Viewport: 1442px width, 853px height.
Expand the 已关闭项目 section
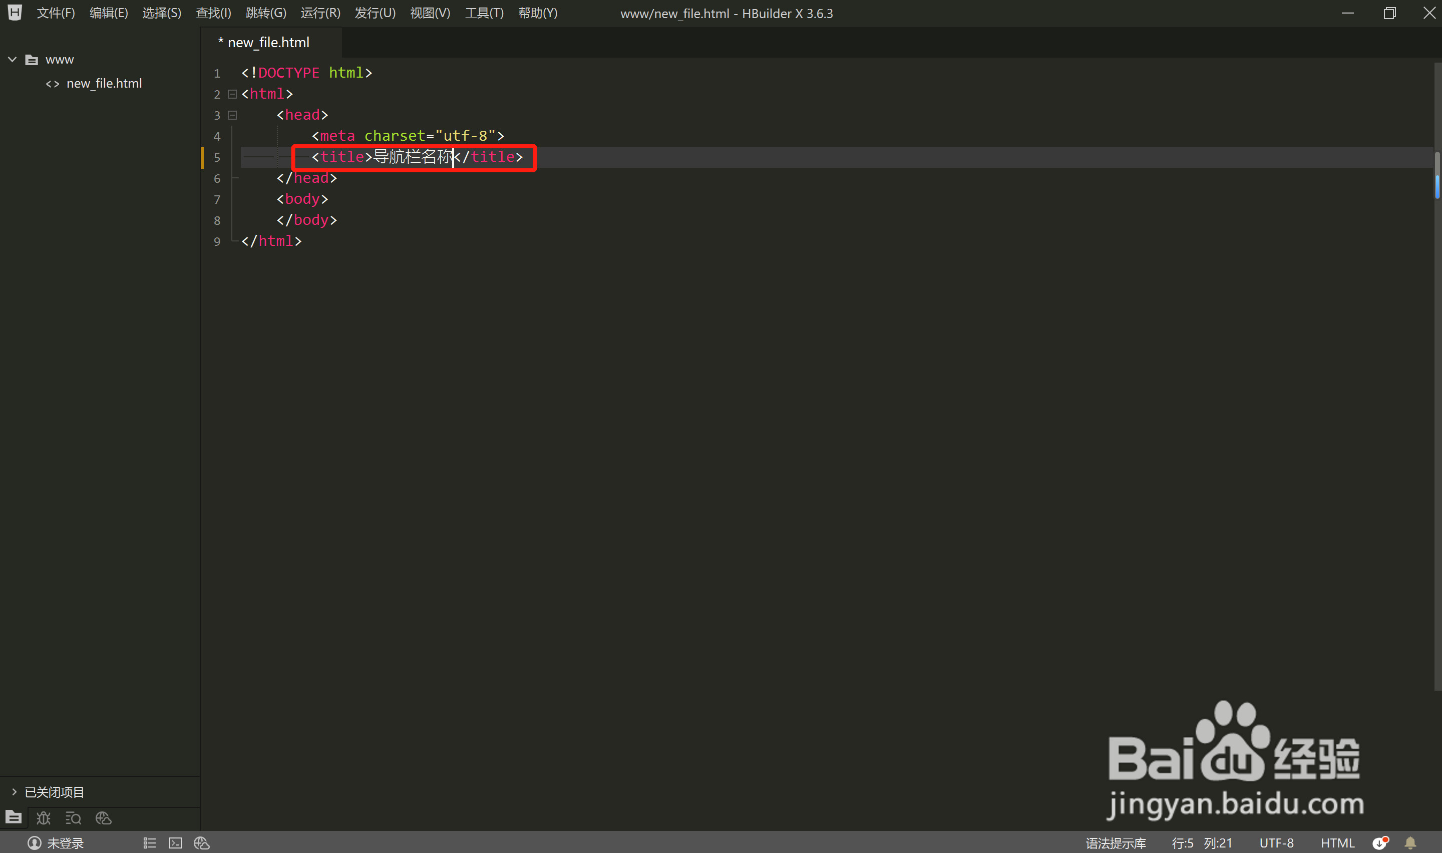pyautogui.click(x=15, y=791)
